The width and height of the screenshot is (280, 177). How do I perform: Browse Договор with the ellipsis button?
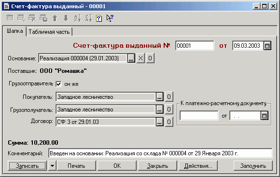click(159, 122)
